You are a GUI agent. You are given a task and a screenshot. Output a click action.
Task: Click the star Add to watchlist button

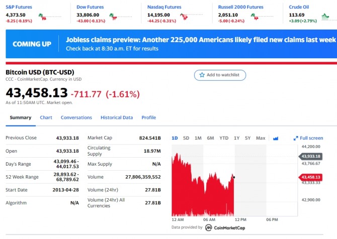pos(220,75)
